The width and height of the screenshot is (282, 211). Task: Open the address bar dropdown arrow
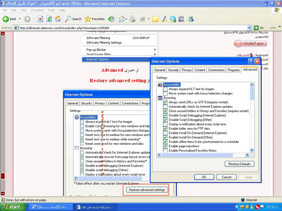pos(249,28)
